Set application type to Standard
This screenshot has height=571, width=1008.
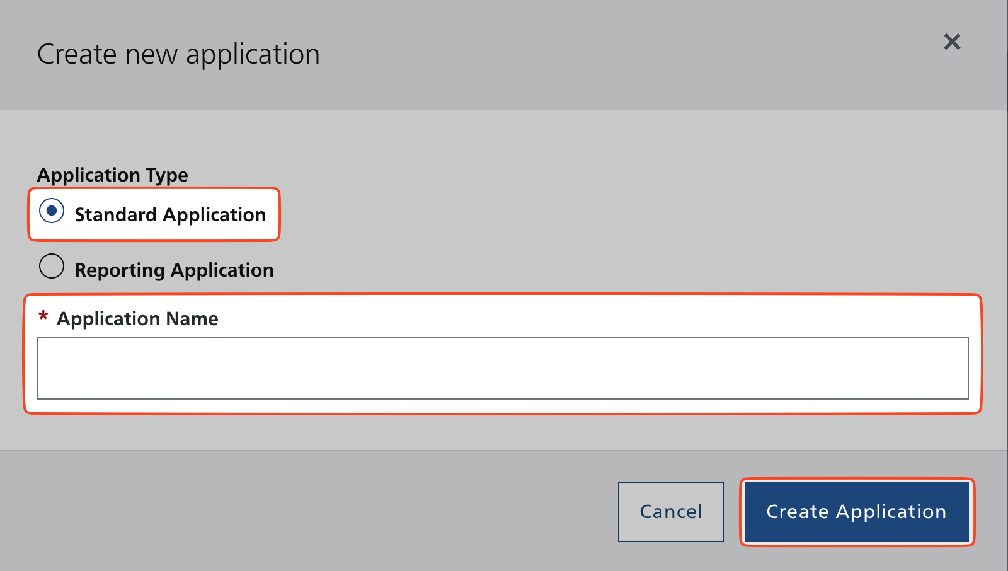(x=52, y=211)
